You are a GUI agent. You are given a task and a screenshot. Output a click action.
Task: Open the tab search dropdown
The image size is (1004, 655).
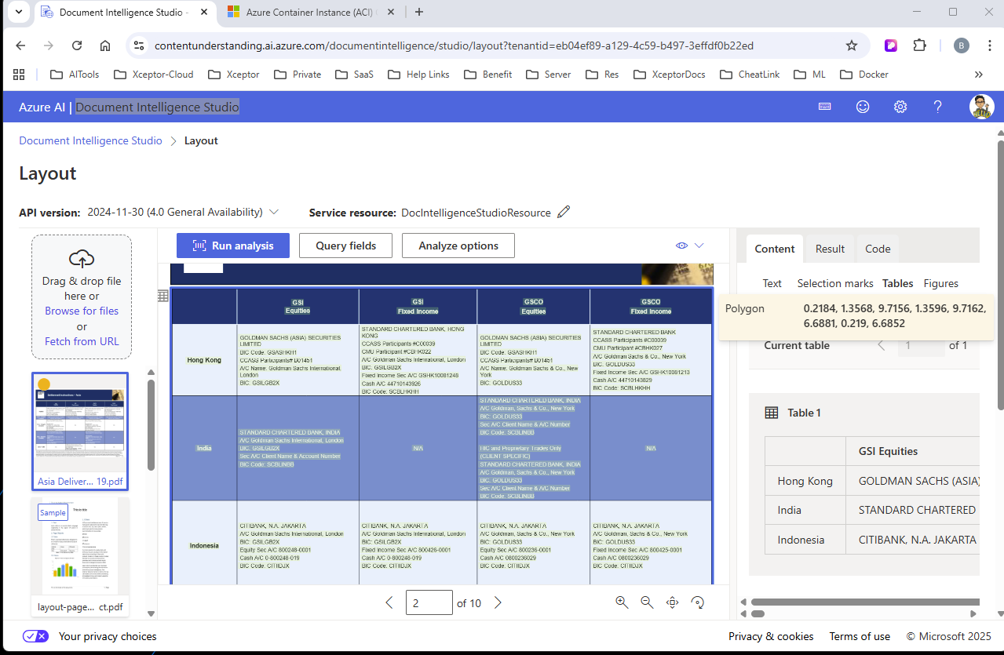click(x=19, y=12)
